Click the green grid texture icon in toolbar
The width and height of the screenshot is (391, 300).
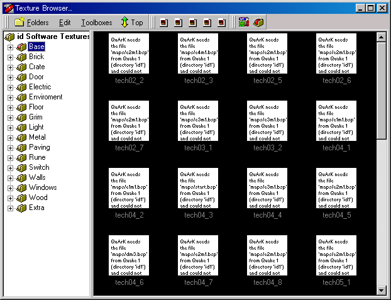coord(244,22)
